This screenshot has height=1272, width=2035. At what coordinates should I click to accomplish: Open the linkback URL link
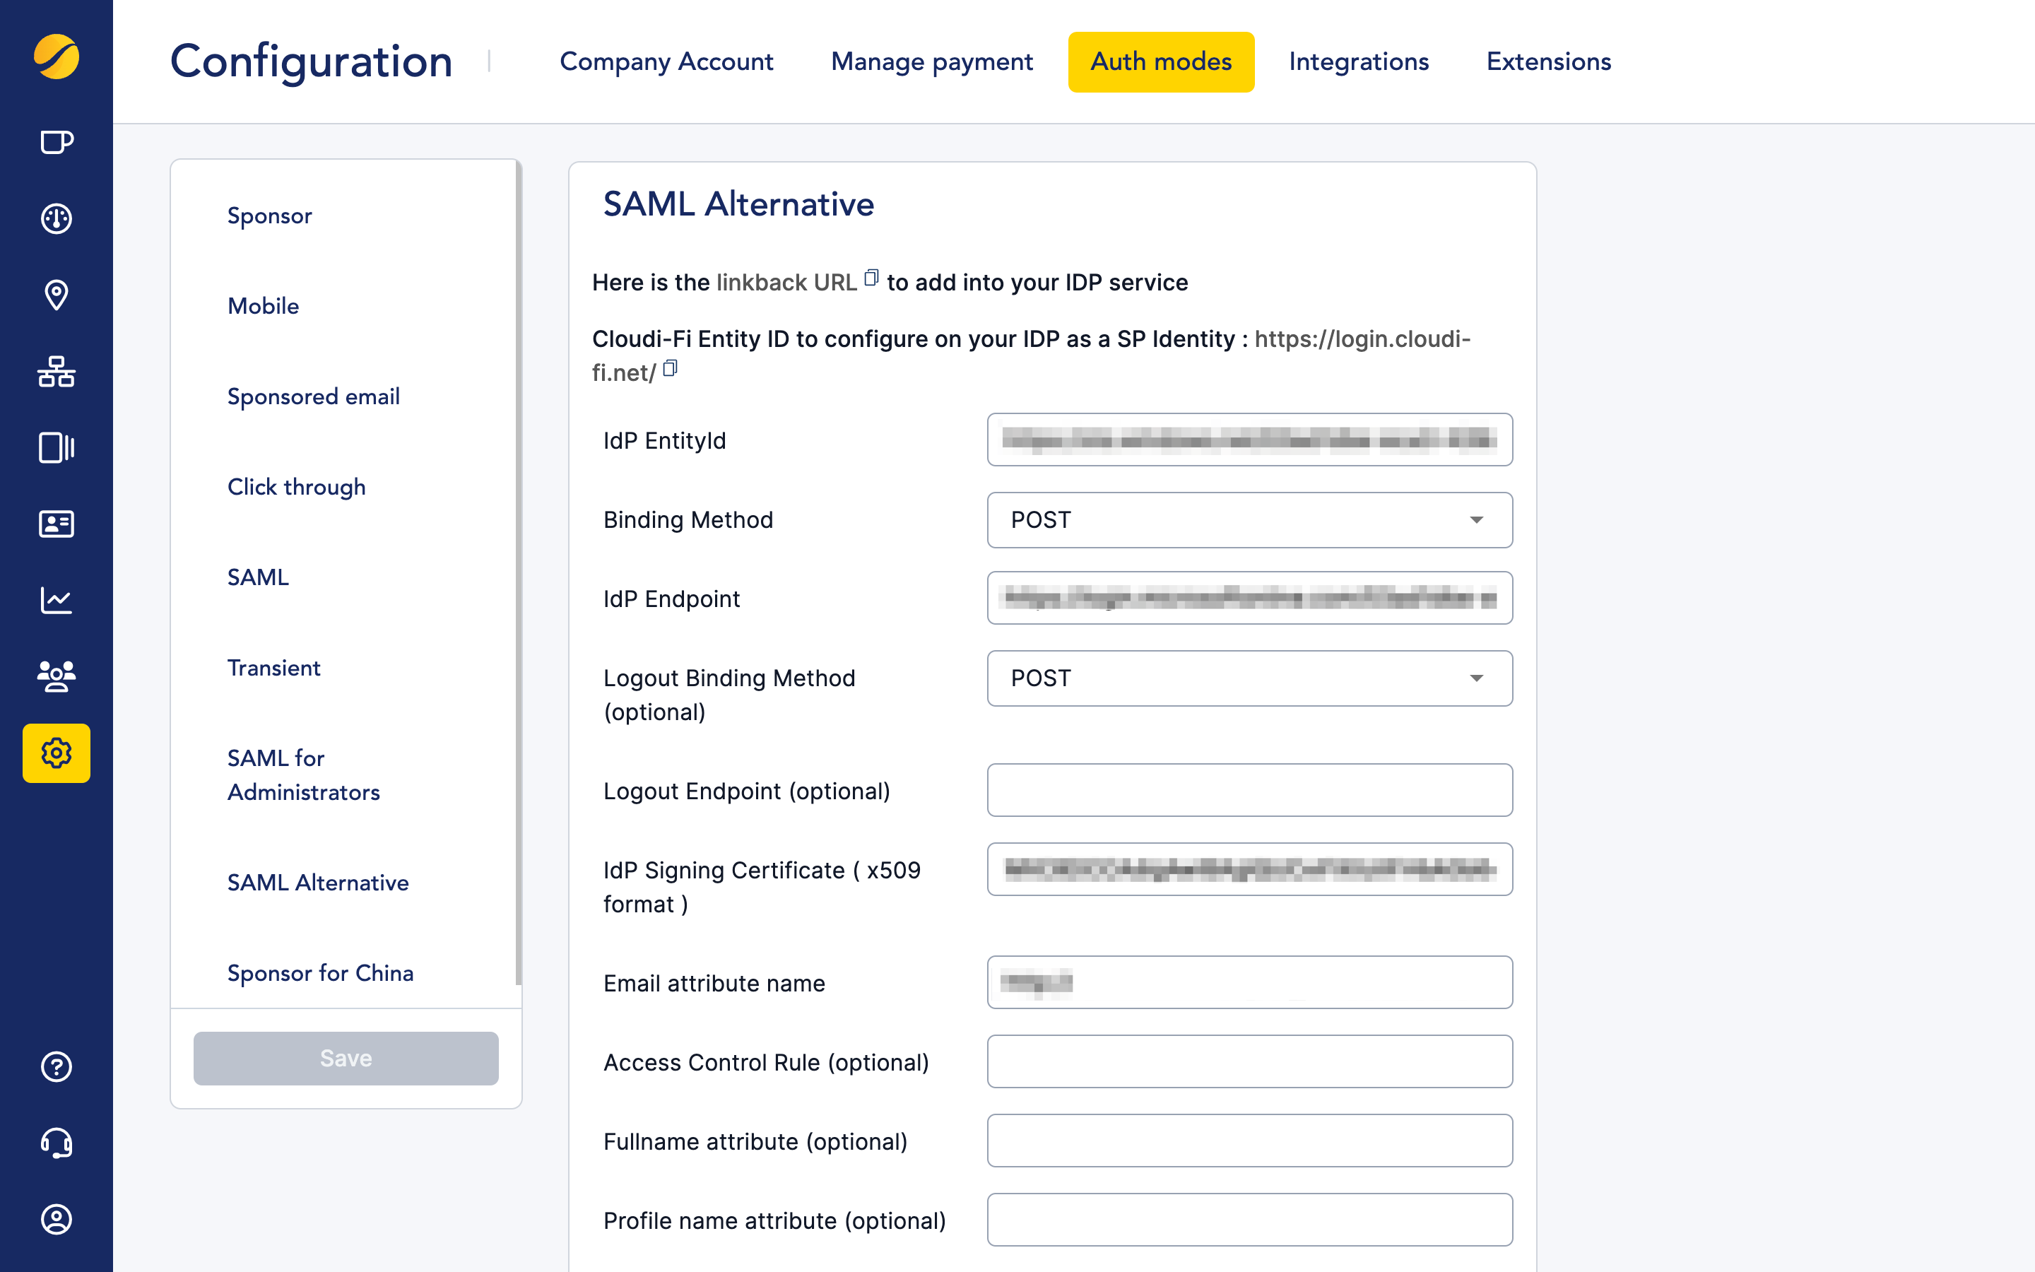click(784, 282)
